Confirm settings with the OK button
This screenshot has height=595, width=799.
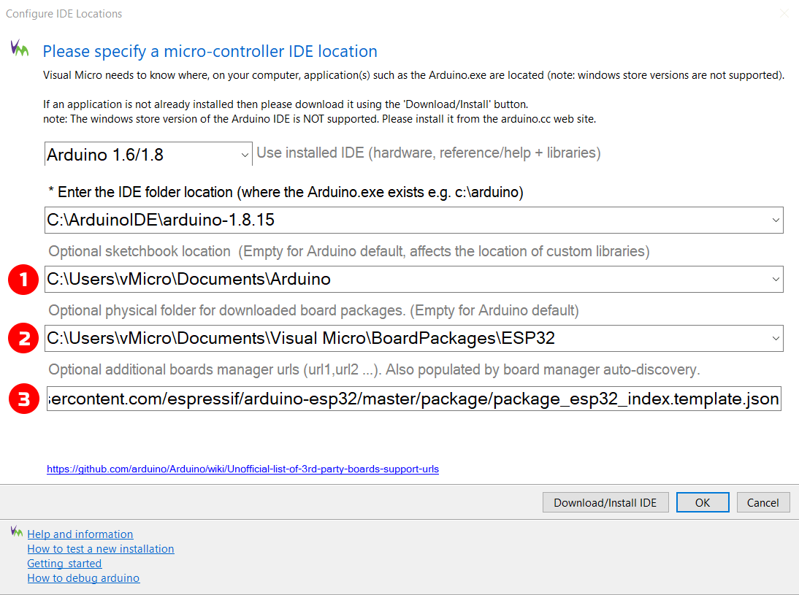tap(703, 502)
